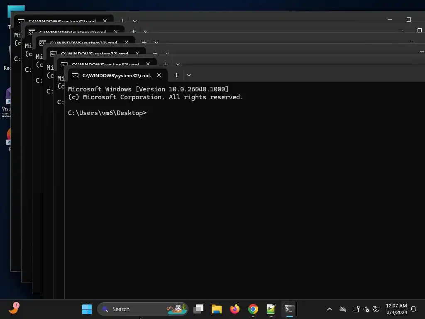Viewport: 425px width, 319px height.
Task: Select the cmd tab in the third-from-back terminal window
Action: [85, 41]
